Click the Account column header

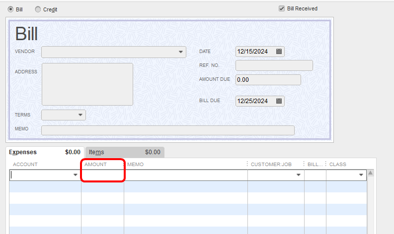[25, 164]
